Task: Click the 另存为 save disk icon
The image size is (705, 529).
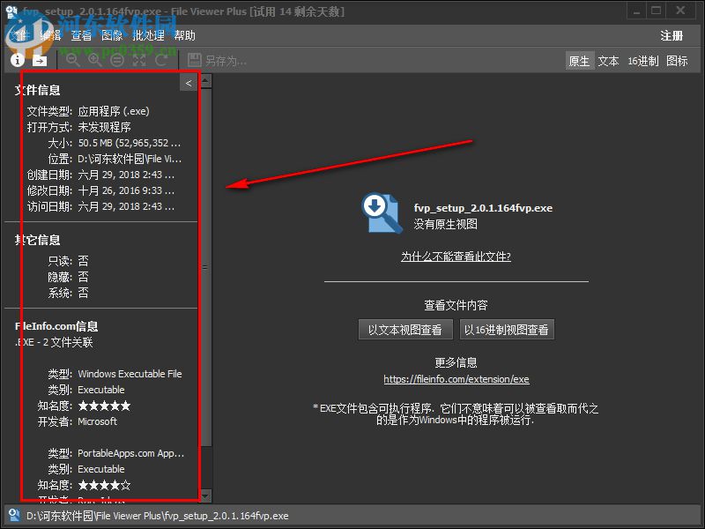Action: click(193, 60)
